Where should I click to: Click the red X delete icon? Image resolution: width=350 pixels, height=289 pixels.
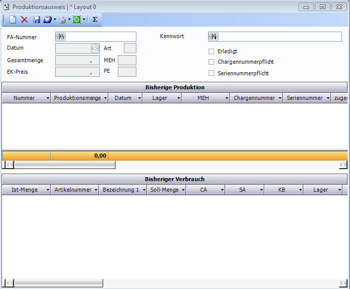pyautogui.click(x=24, y=20)
